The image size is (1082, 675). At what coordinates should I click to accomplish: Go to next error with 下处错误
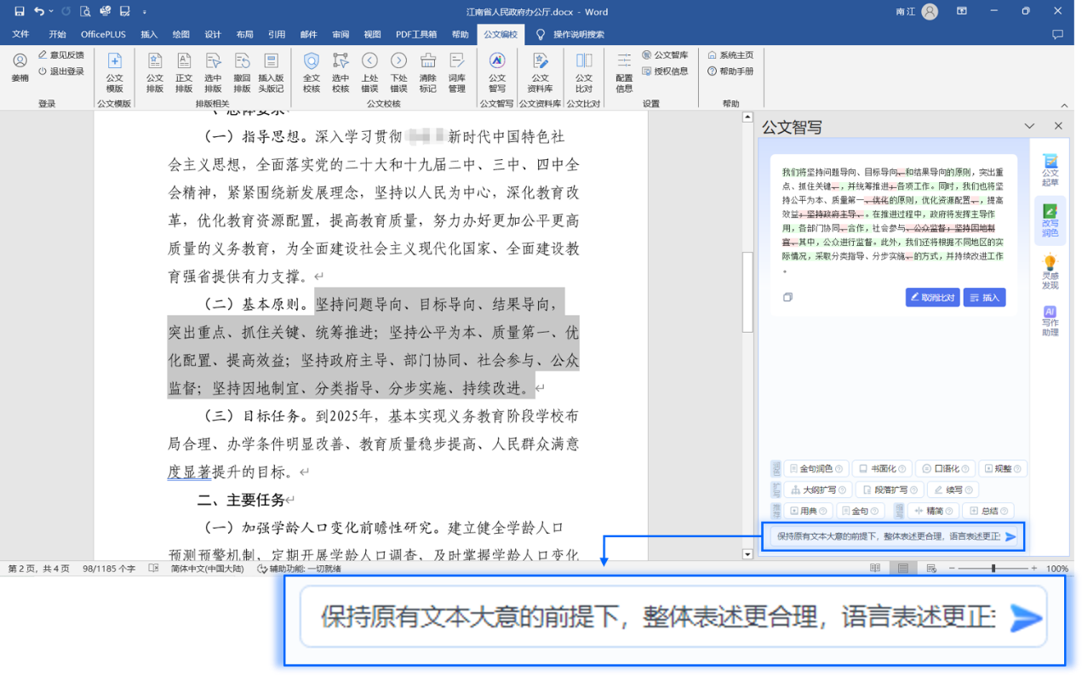pos(398,72)
